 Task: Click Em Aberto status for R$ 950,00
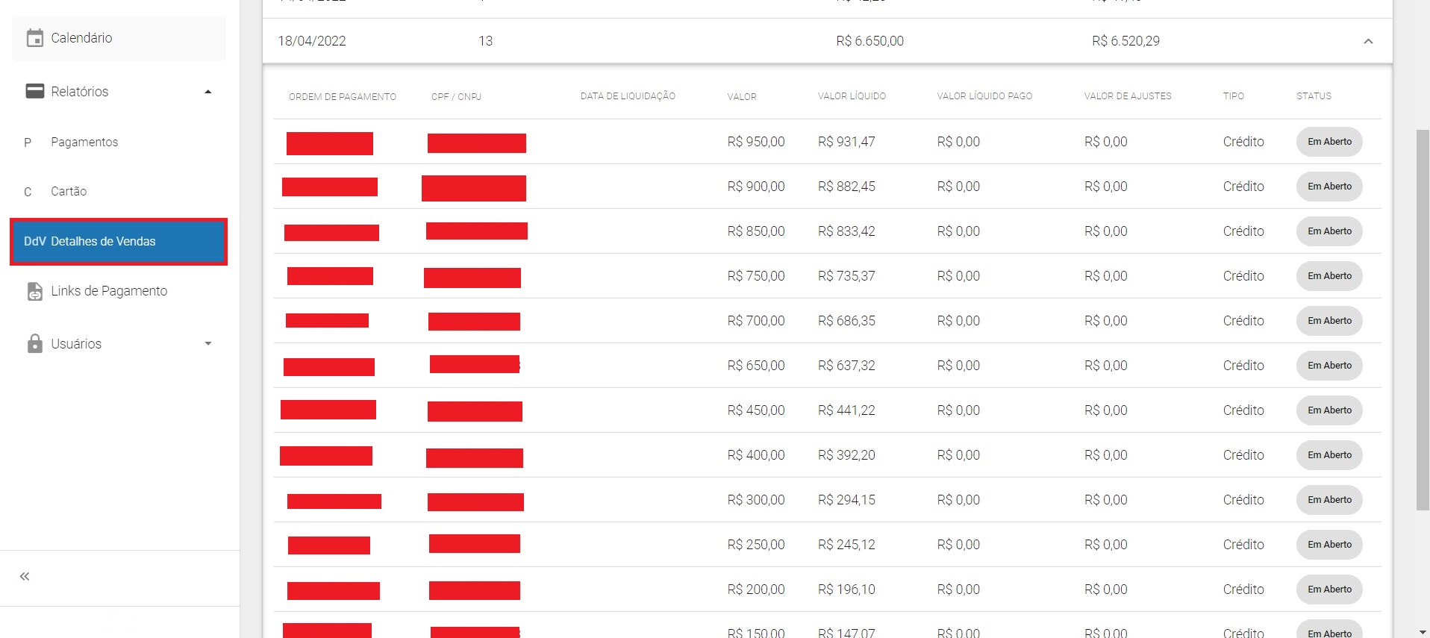pos(1328,142)
